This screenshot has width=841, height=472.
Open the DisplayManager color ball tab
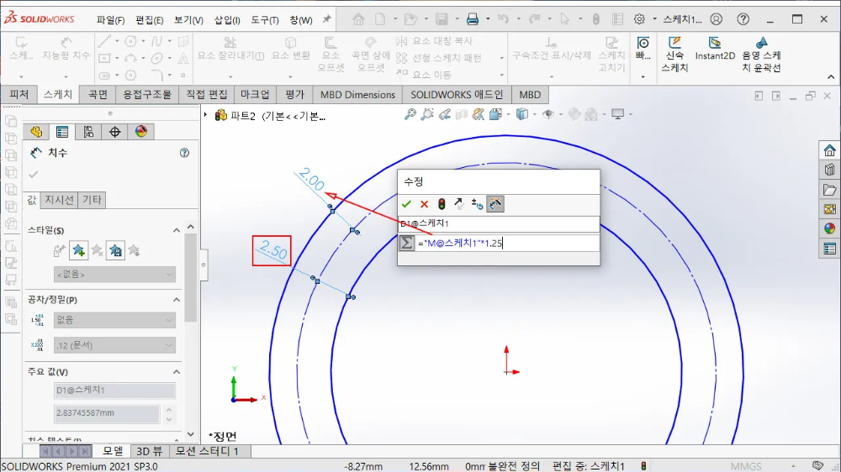tap(141, 132)
